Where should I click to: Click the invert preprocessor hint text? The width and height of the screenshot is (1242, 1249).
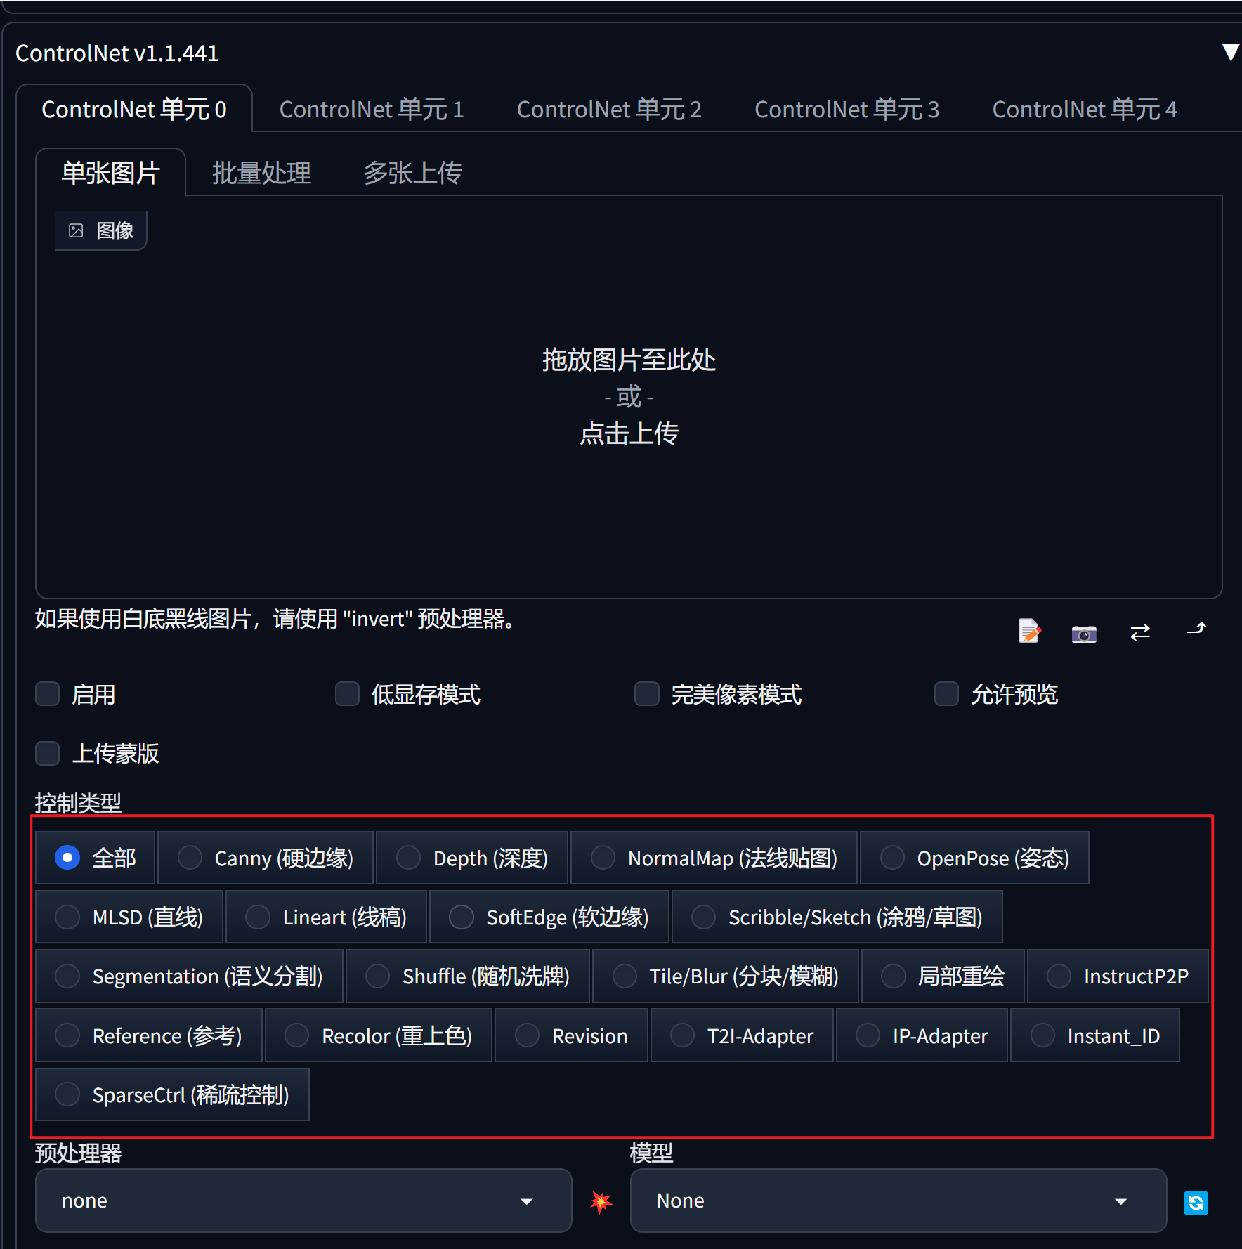click(x=277, y=619)
